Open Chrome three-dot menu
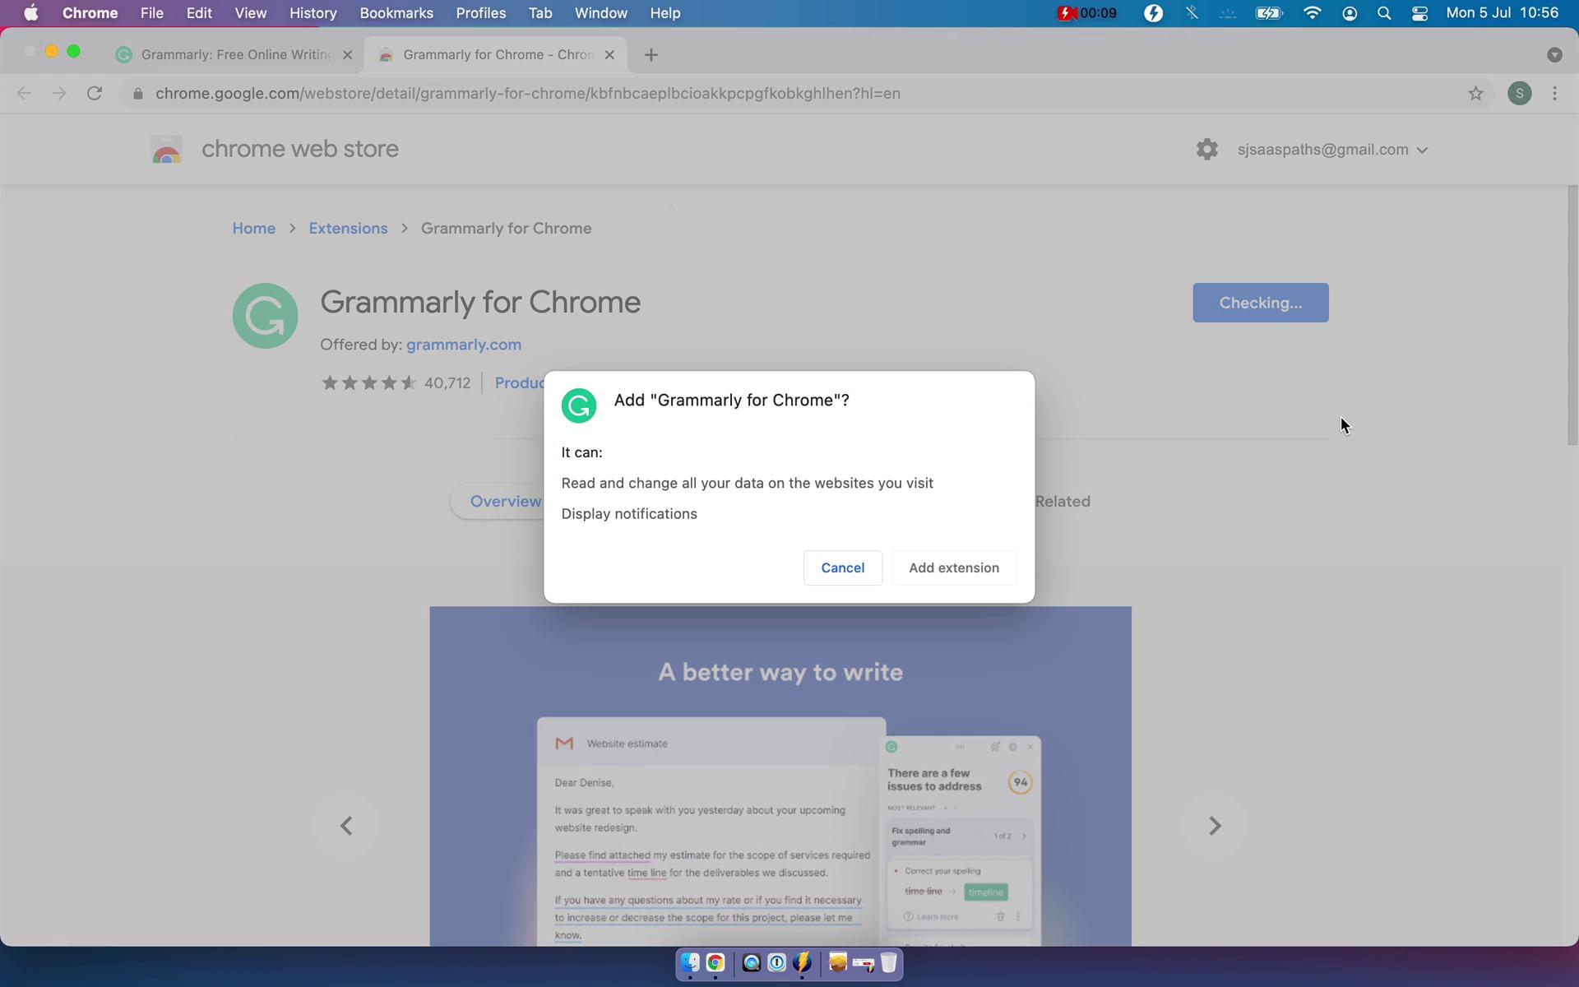Screen dimensions: 1579x987 (x=1554, y=94)
